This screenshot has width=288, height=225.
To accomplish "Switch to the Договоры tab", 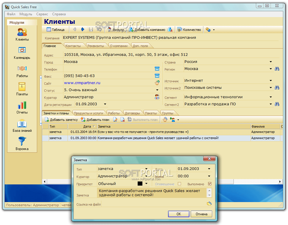I will tap(132, 113).
